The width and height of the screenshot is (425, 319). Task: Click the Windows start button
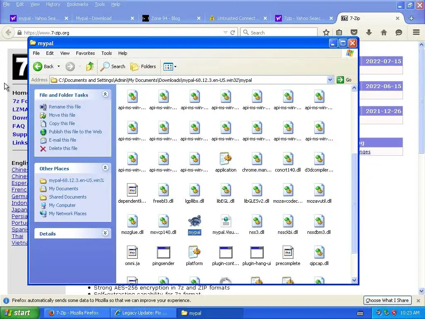pos(20,313)
